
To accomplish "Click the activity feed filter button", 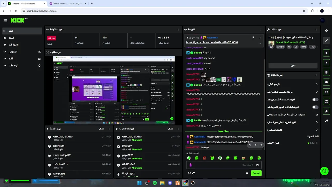I will (x=101, y=129).
